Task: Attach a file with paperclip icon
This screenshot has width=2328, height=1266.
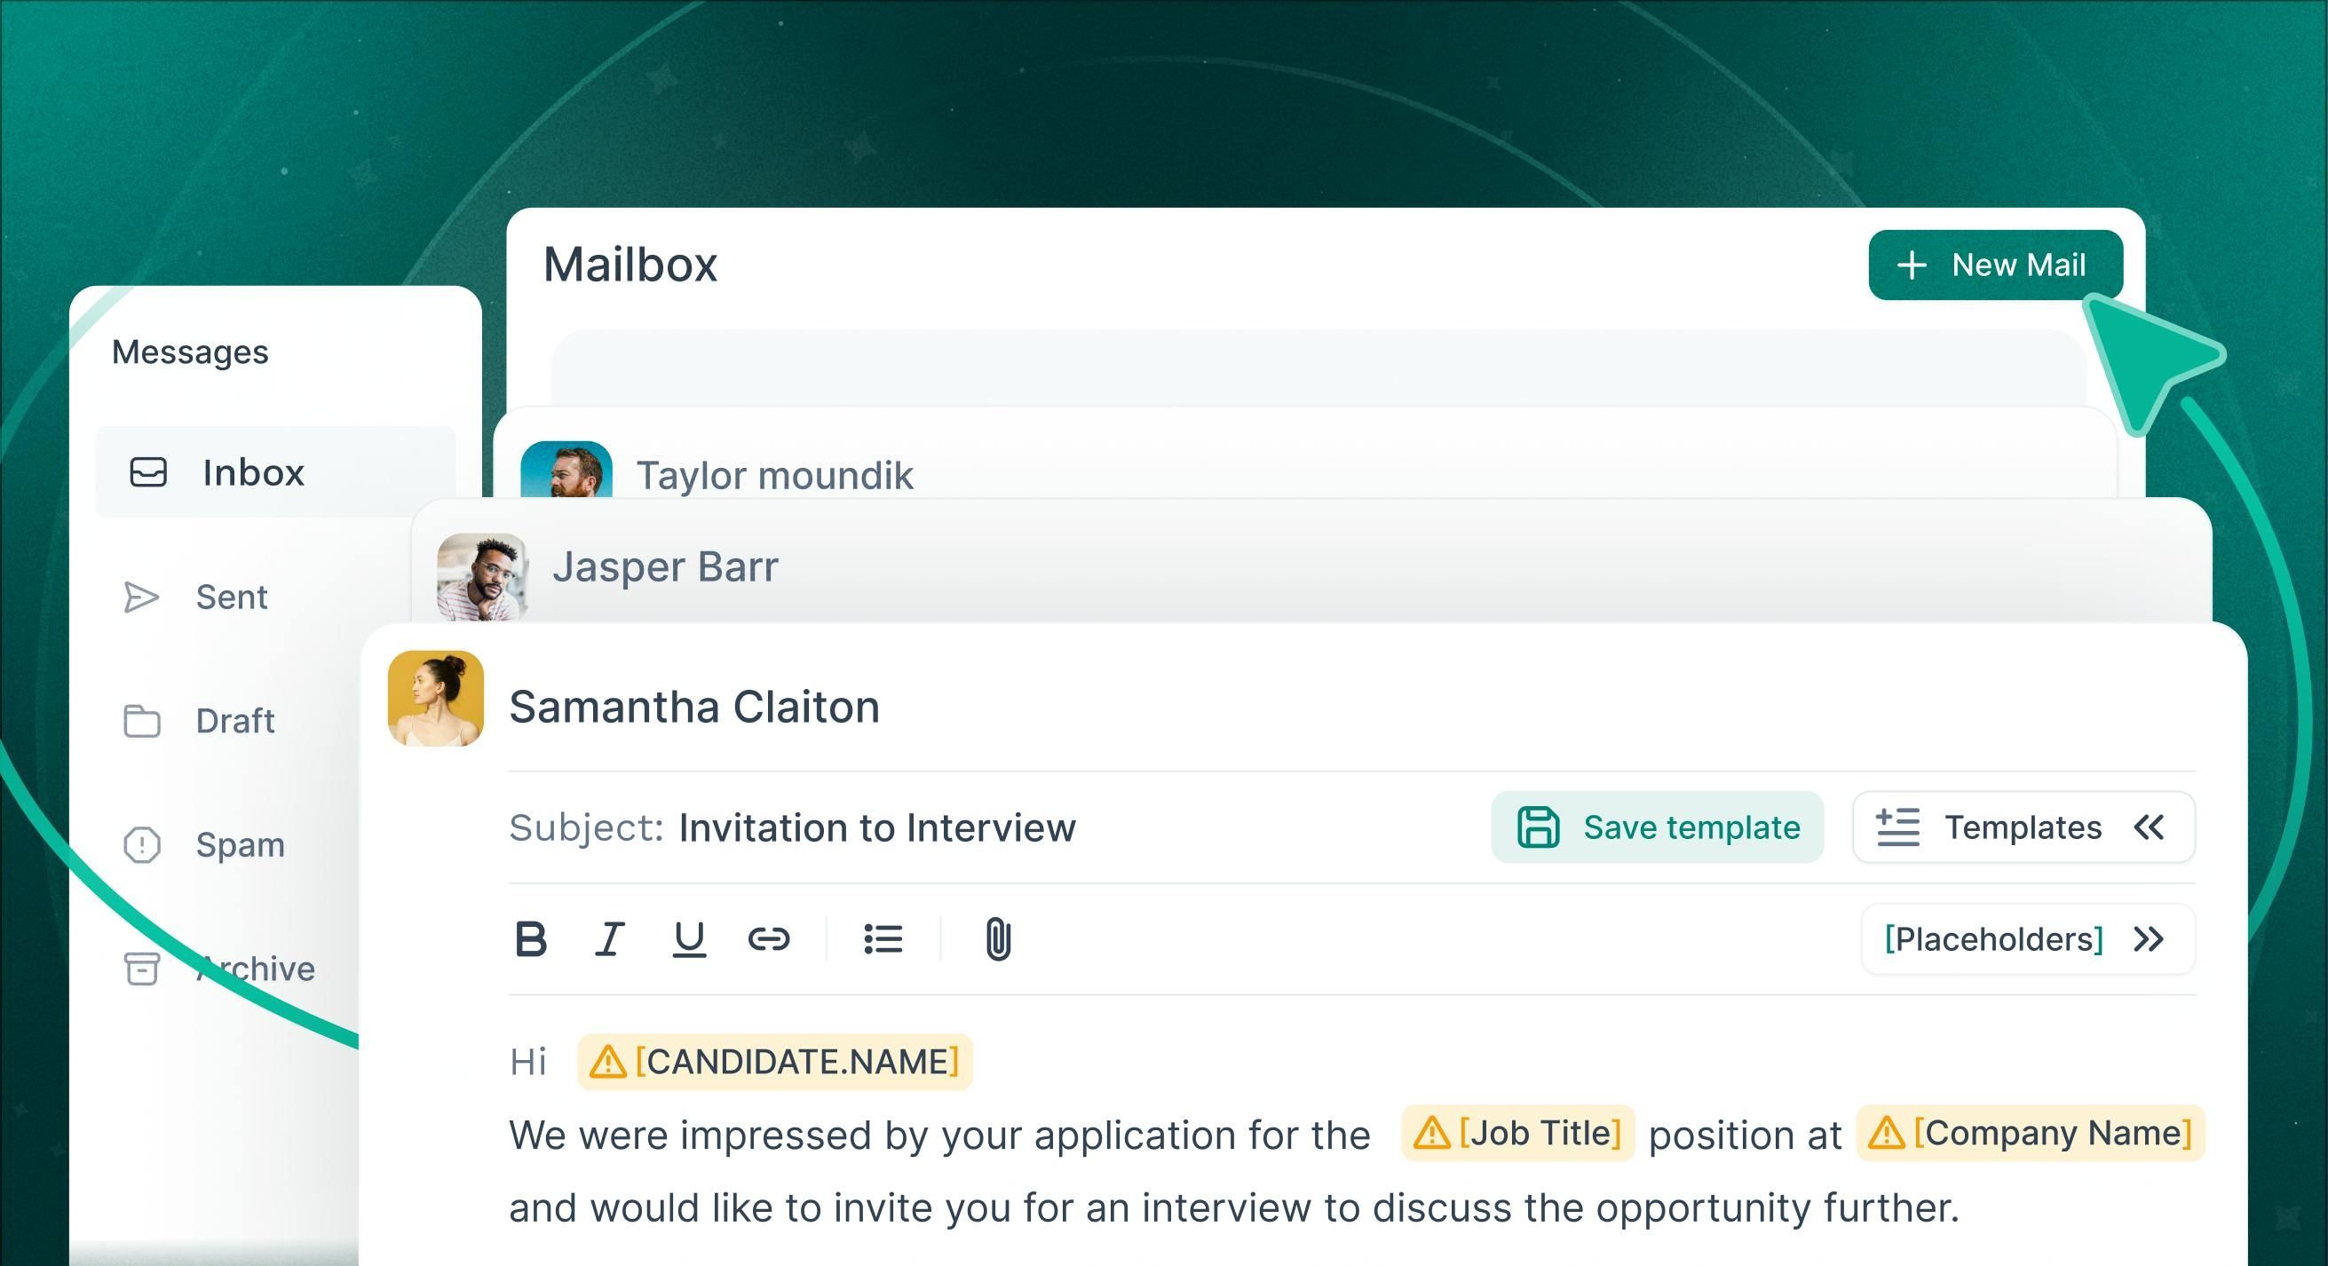Action: [998, 939]
